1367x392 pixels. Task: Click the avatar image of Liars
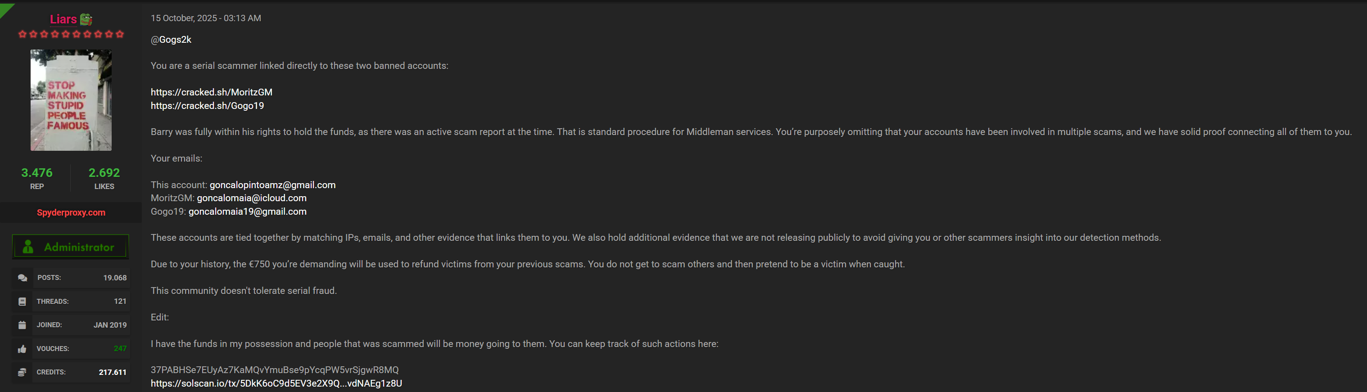71,100
